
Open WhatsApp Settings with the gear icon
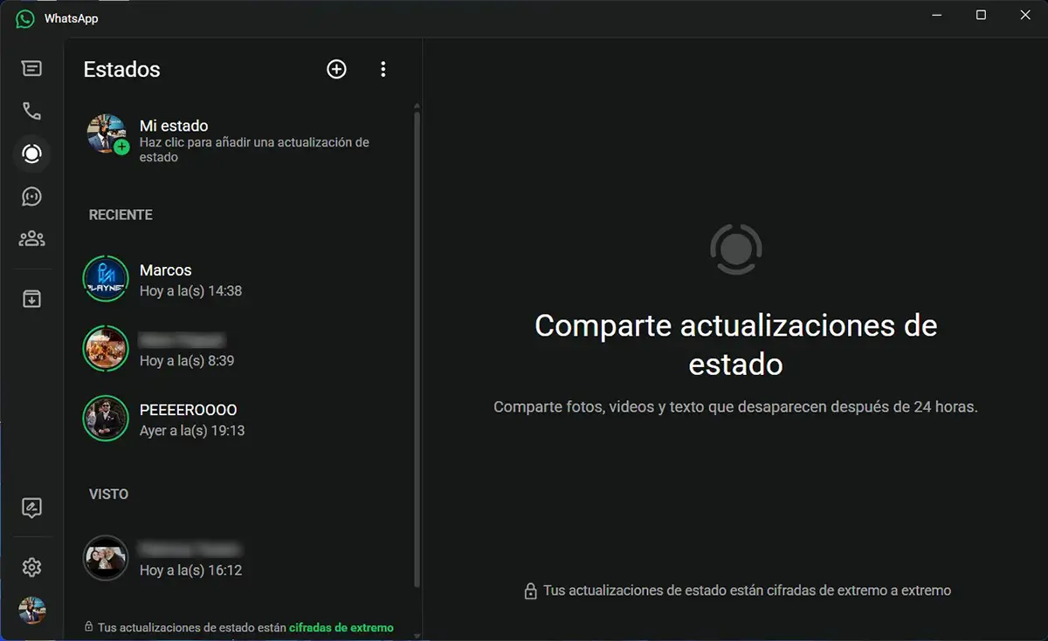[31, 567]
